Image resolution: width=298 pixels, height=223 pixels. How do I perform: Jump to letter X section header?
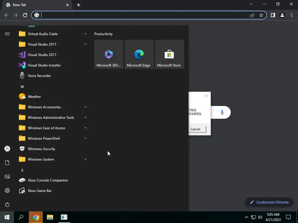(x=22, y=170)
